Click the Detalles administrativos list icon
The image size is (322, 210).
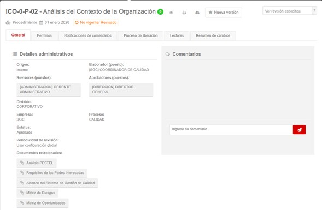coord(15,54)
